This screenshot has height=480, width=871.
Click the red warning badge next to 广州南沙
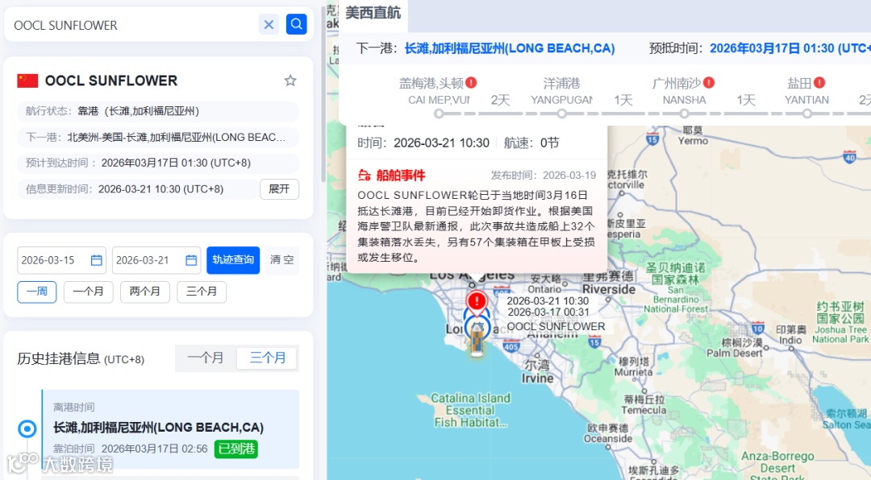click(x=709, y=83)
